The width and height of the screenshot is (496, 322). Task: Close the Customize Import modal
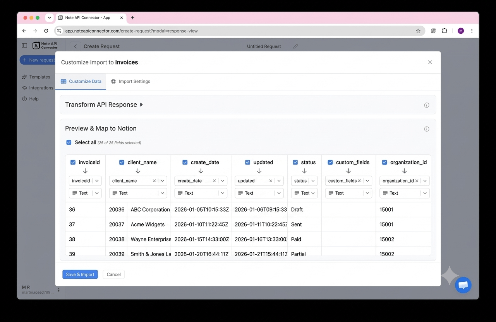click(x=430, y=62)
